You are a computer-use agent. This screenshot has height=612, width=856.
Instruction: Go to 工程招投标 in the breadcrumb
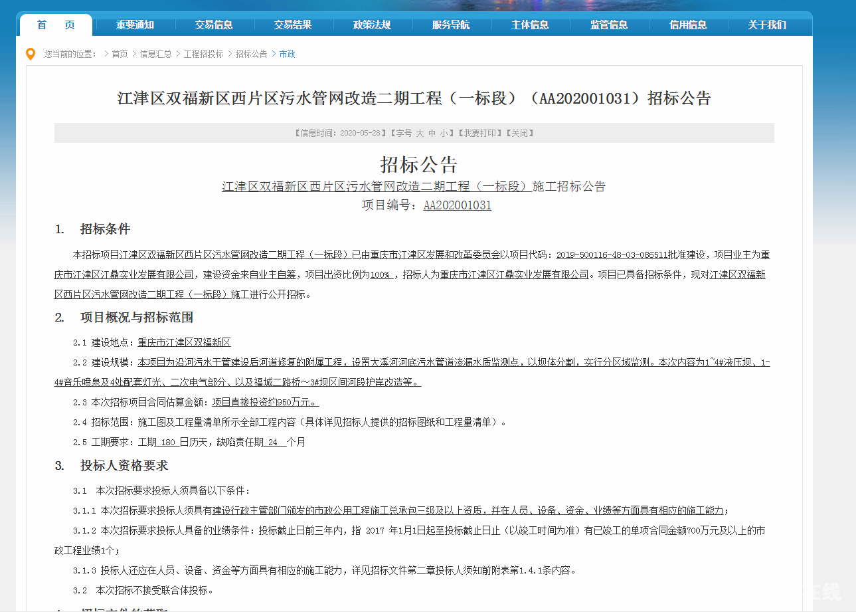[x=203, y=54]
